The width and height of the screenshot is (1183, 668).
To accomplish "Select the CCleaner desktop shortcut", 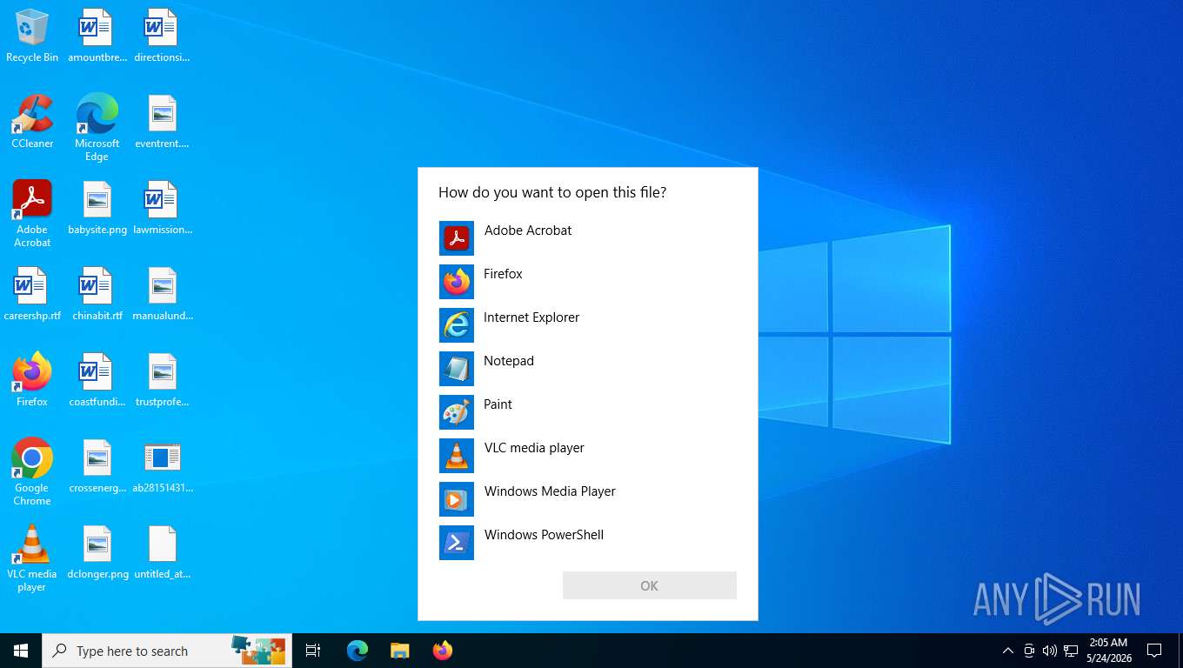I will [32, 122].
